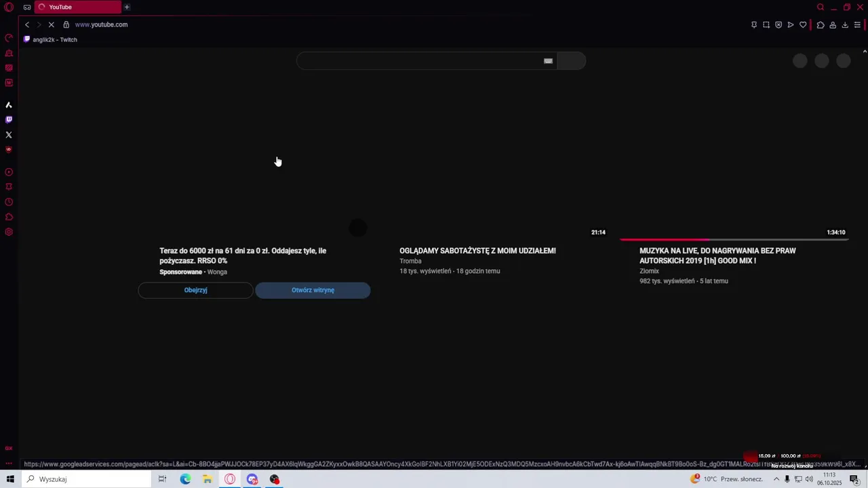Open the notification center icon
The height and width of the screenshot is (488, 868).
[855, 479]
